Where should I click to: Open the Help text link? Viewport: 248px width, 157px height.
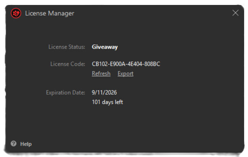pyautogui.click(x=26, y=144)
